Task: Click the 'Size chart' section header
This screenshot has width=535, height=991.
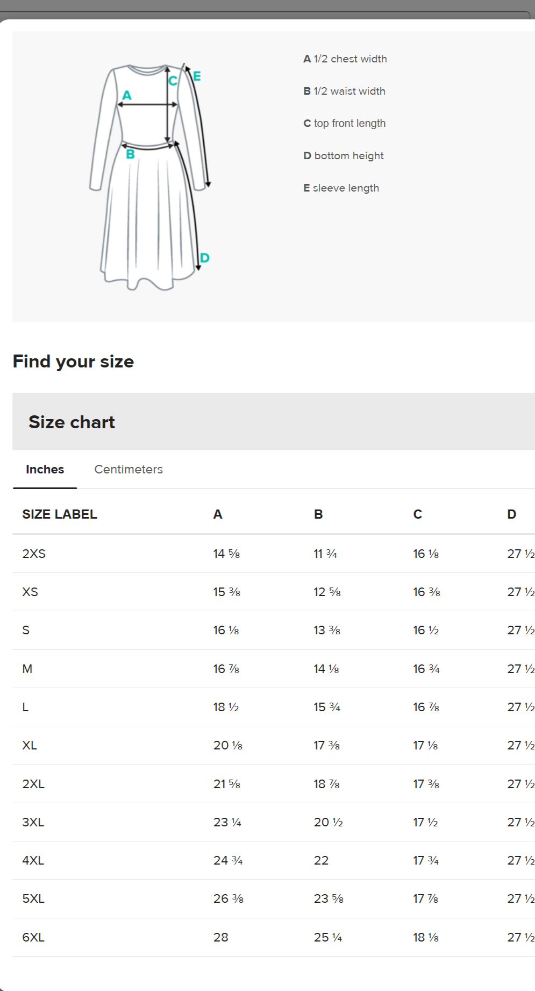Action: point(72,422)
